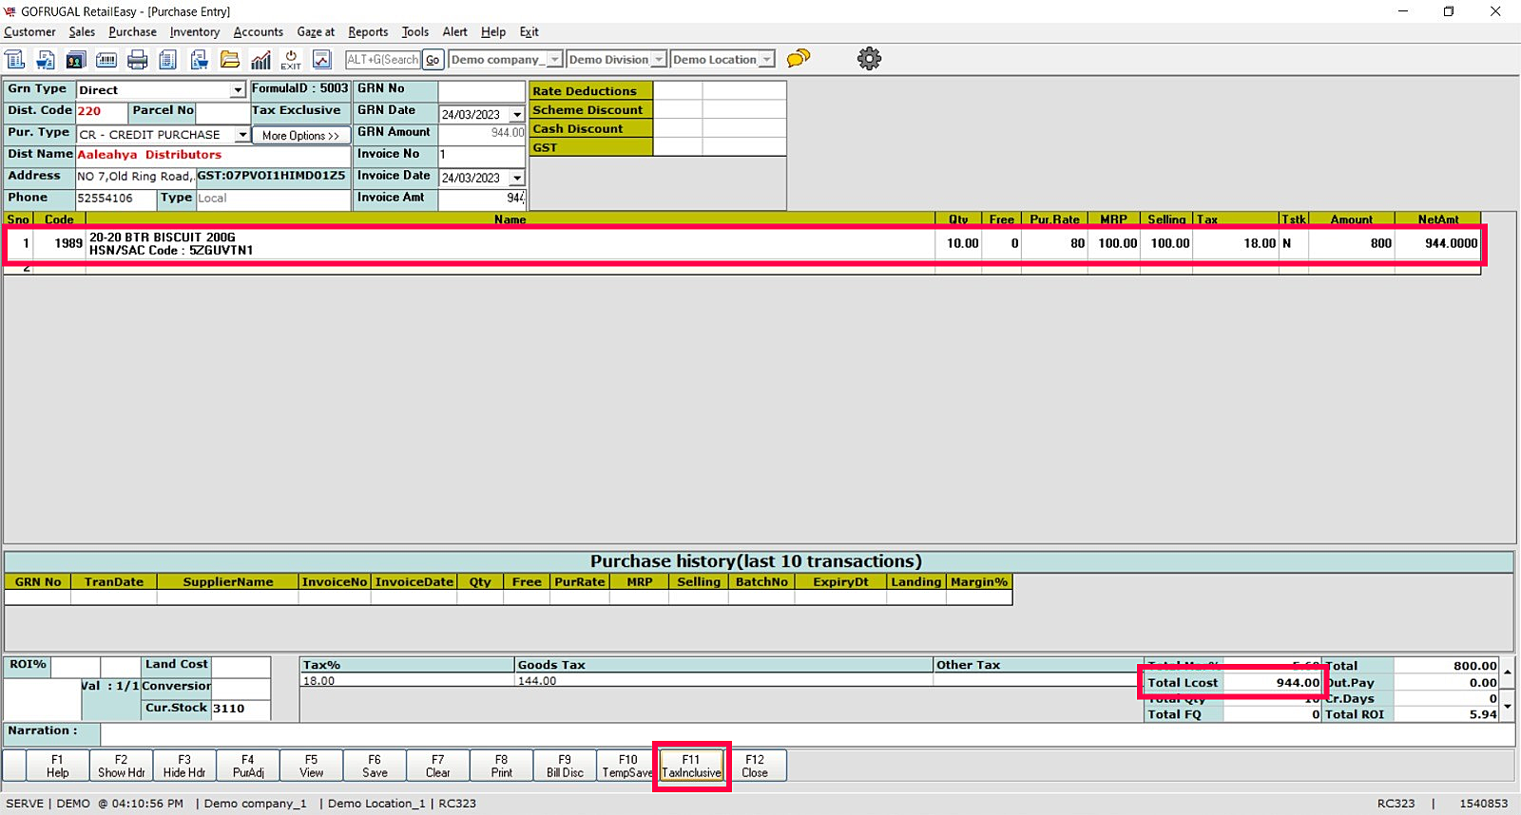Open the plain document list toolbar icon

click(168, 59)
